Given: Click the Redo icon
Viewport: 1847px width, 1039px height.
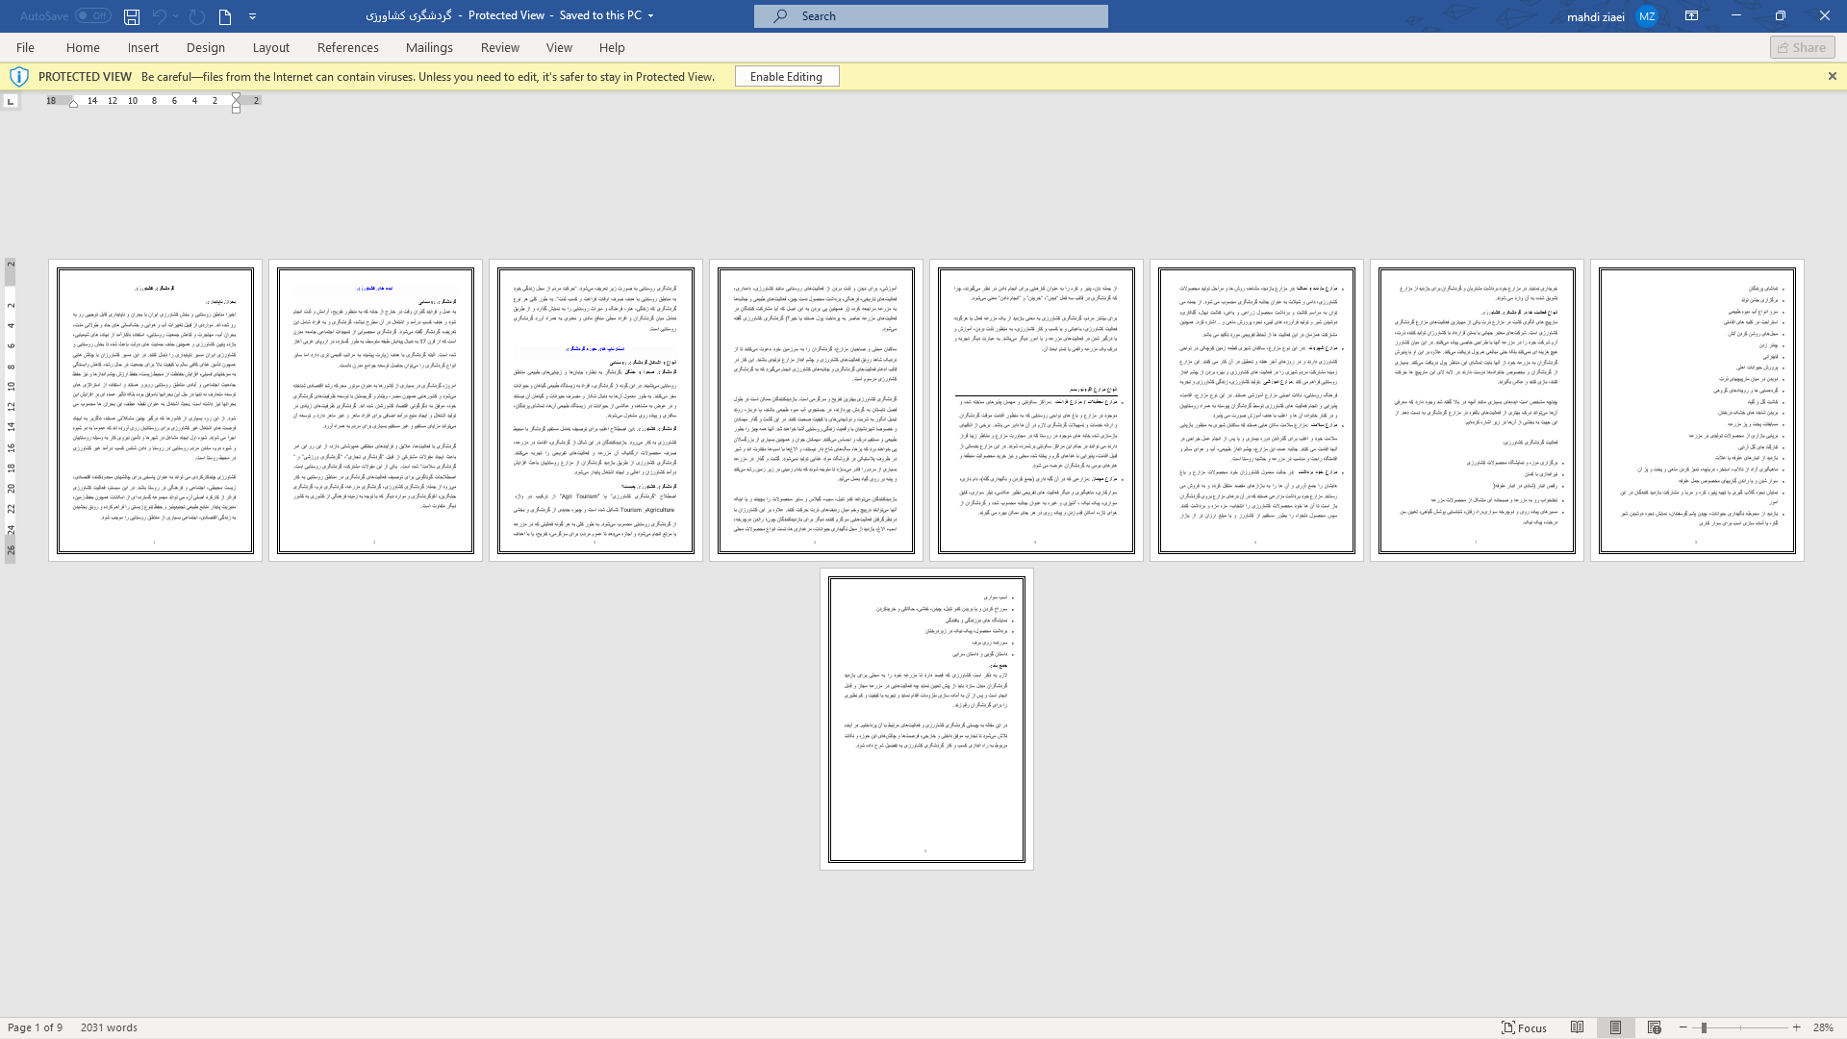Looking at the screenshot, I should tap(196, 15).
